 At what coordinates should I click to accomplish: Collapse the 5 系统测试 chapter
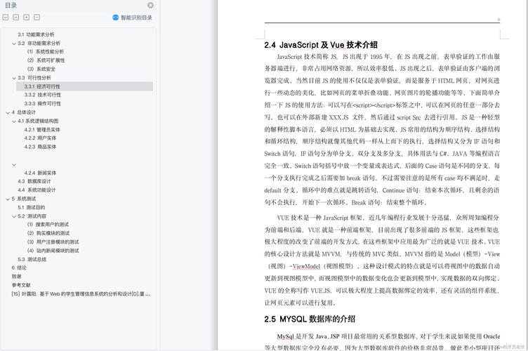coord(8,199)
